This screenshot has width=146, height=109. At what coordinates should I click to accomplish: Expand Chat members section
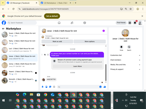tap(125, 60)
